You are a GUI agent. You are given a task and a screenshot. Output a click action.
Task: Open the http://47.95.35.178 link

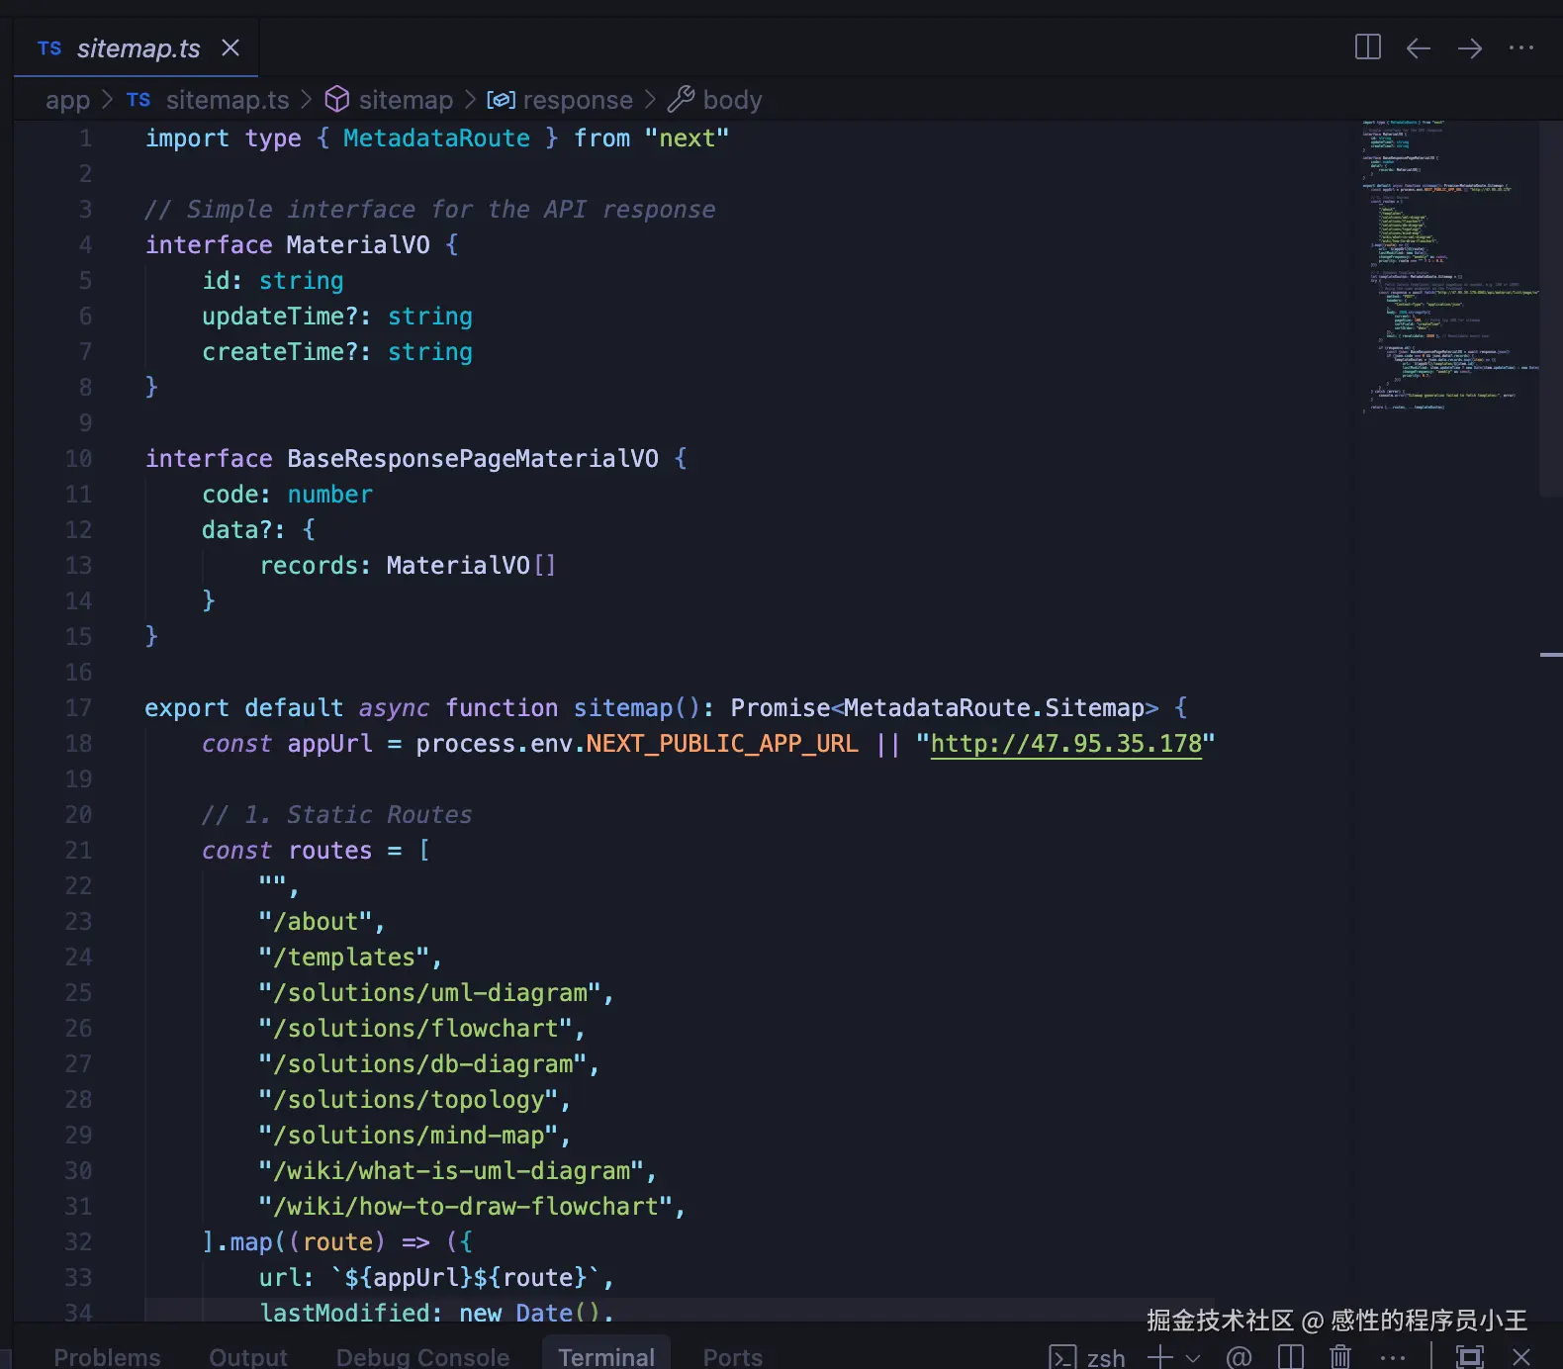1066,744
